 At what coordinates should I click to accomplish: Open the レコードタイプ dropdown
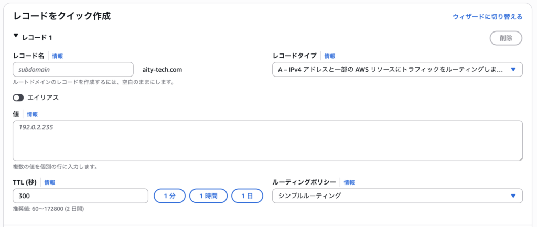tap(397, 69)
